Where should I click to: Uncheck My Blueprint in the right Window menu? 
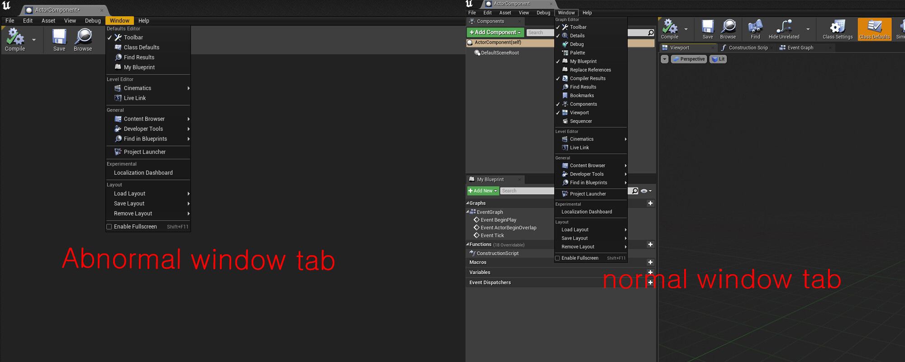tap(591, 62)
